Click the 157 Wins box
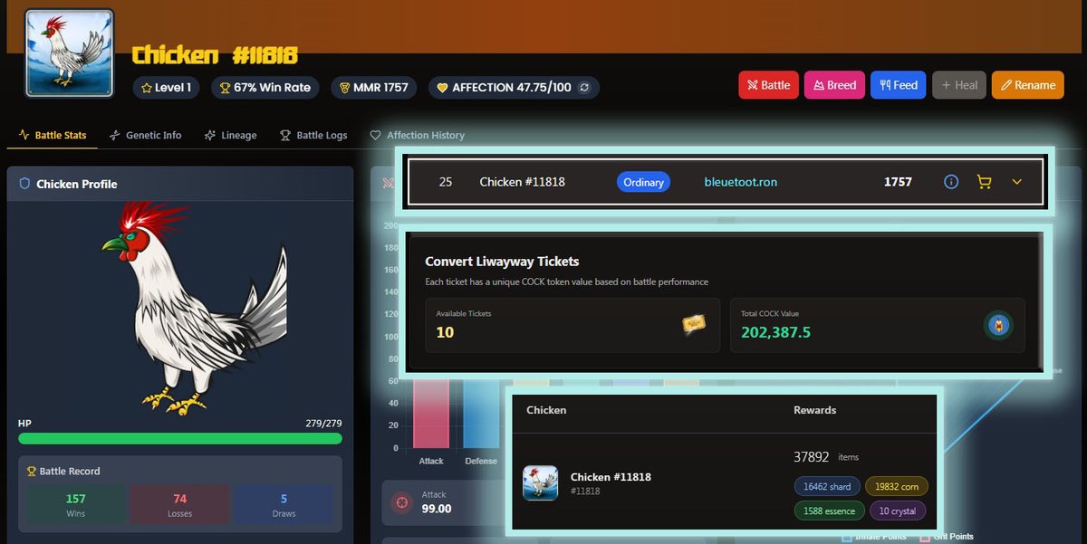This screenshot has height=544, width=1087. point(76,506)
